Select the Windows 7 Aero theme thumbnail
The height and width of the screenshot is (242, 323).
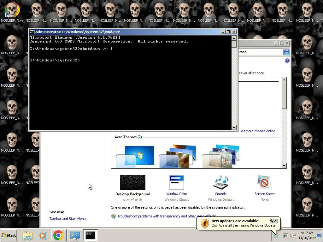click(135, 157)
